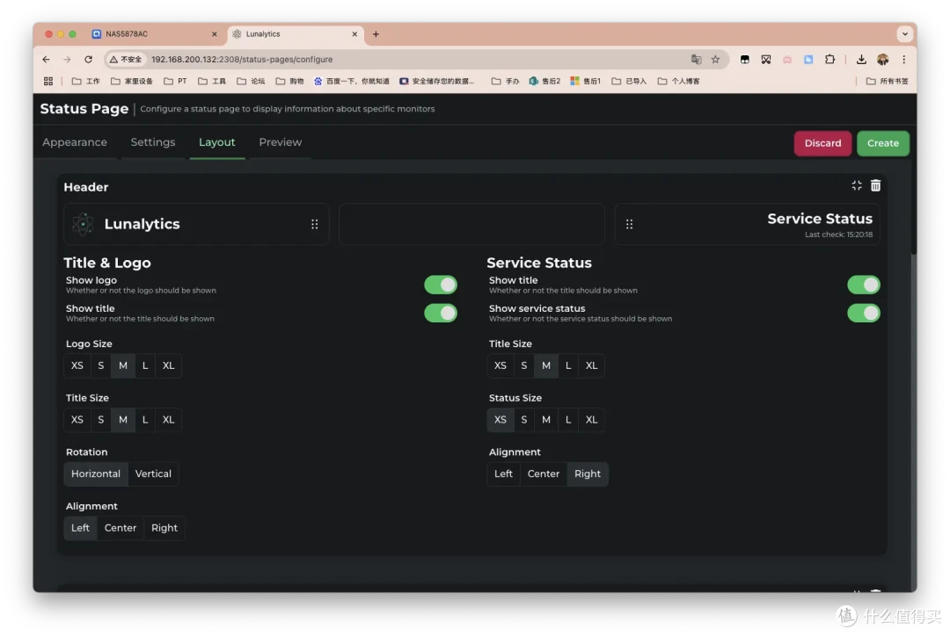Open a new browser tab with plus icon
The image size is (950, 636).
click(x=376, y=34)
